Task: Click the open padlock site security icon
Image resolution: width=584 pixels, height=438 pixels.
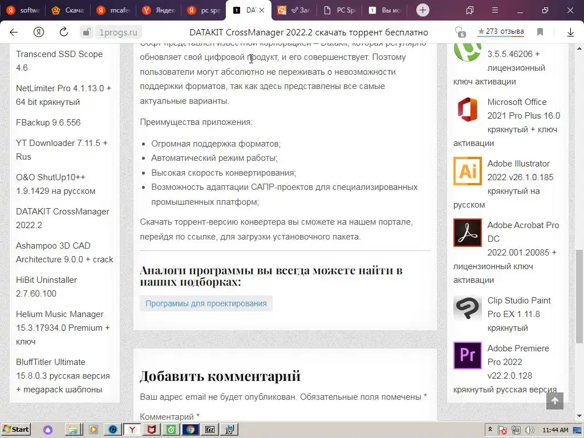Action: (x=87, y=33)
